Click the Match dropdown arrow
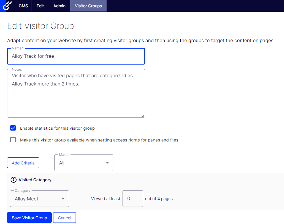The image size is (284, 224). [107, 163]
